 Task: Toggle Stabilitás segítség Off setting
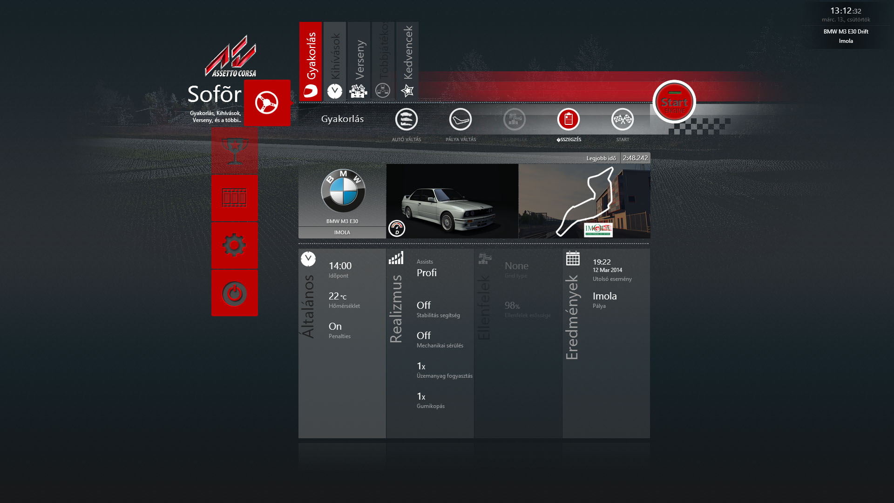(x=424, y=306)
